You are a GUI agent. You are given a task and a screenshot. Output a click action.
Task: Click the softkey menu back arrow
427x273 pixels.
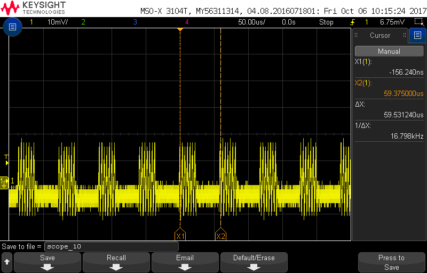point(7,262)
